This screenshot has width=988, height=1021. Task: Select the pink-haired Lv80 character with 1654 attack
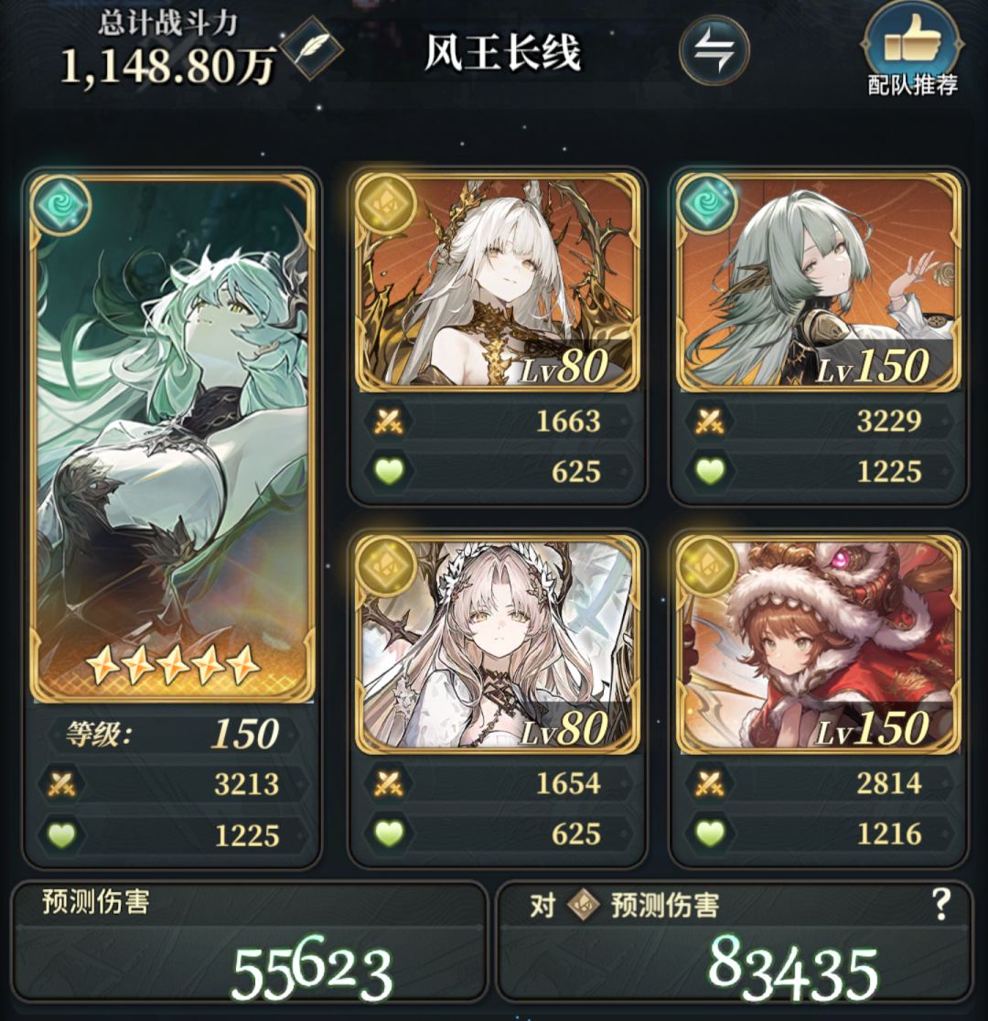[x=498, y=644]
